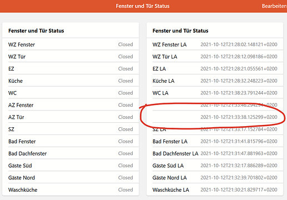Image resolution: width=287 pixels, height=200 pixels.
Task: Select the Gäste Nord LA label
Action: coord(169,178)
